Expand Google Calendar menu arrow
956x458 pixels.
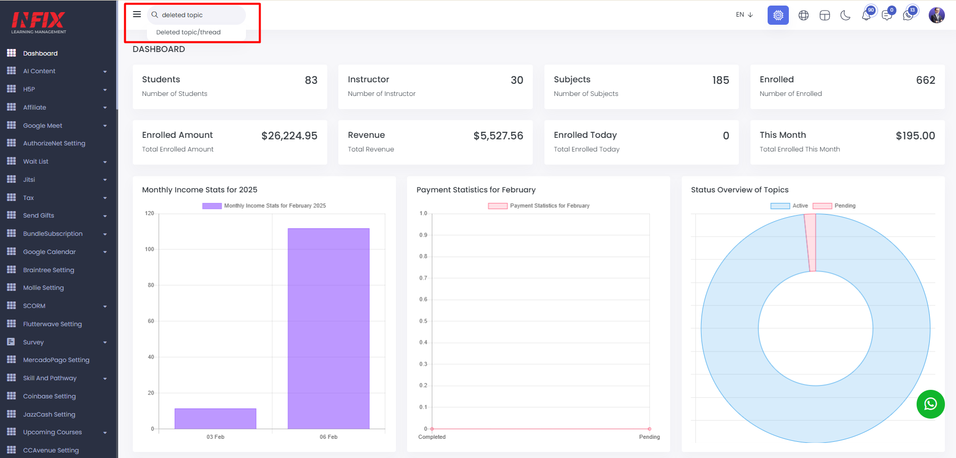105,252
